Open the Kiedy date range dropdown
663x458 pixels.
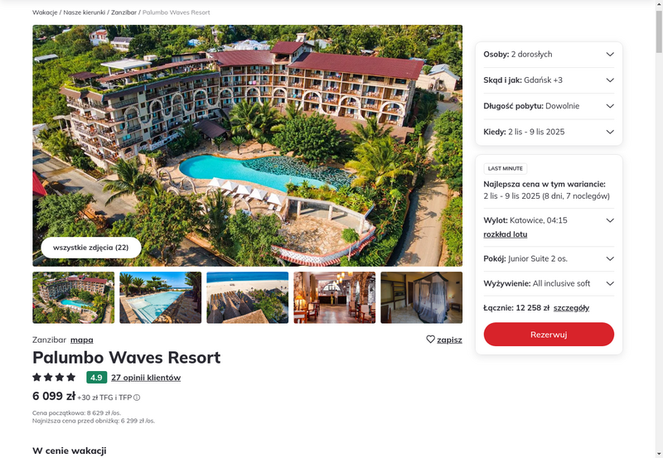[x=549, y=132]
